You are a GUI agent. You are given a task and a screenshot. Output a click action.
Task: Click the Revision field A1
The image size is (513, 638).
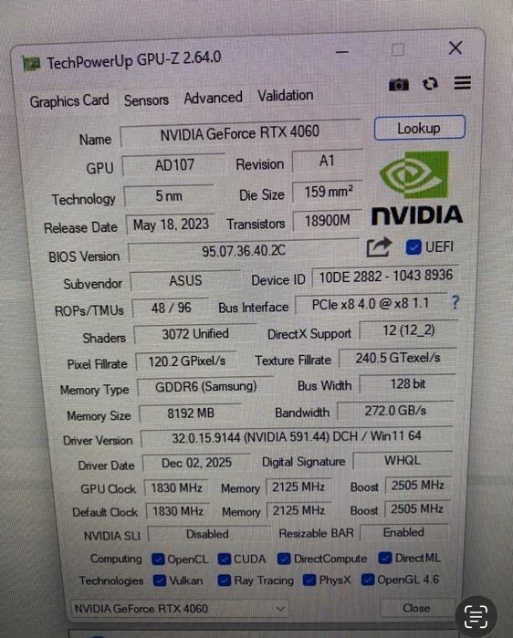click(x=327, y=161)
